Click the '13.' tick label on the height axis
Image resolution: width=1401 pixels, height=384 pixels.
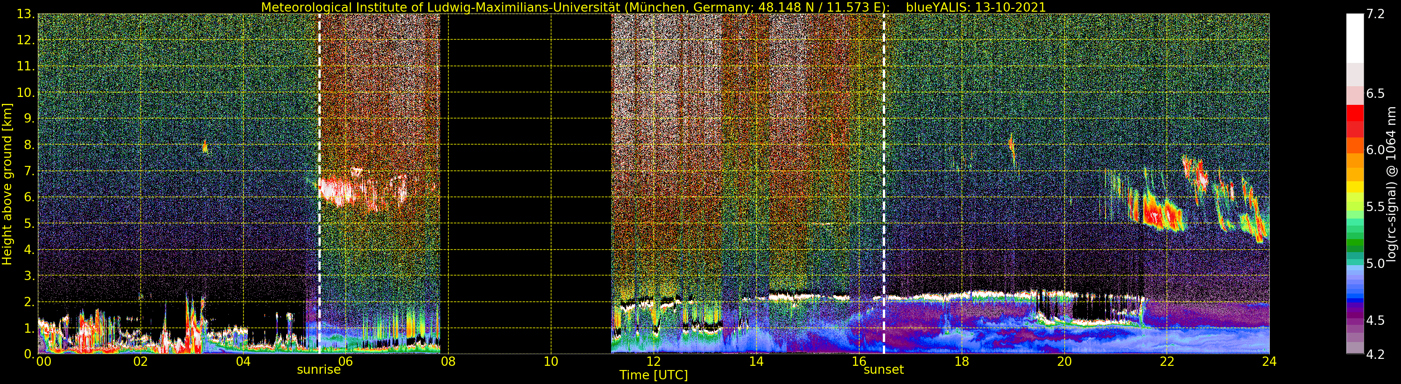[26, 14]
